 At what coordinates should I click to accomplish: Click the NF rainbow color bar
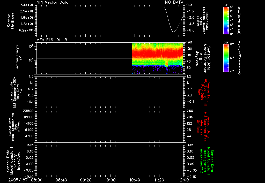pos(226,20)
